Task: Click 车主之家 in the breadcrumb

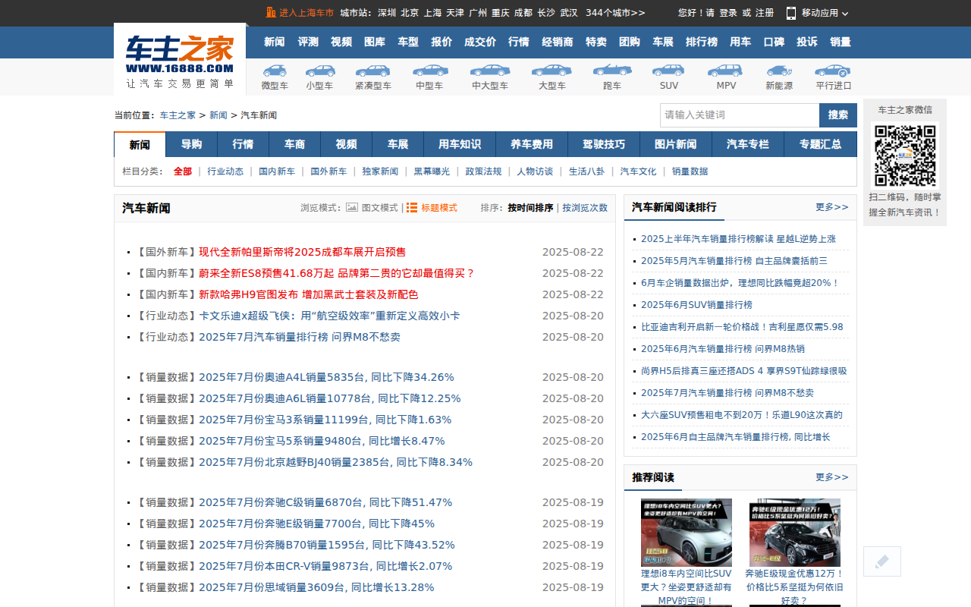Action: 178,115
